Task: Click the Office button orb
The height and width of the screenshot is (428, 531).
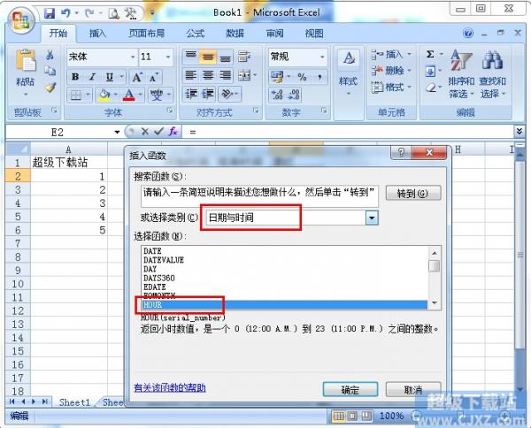Action: click(21, 19)
